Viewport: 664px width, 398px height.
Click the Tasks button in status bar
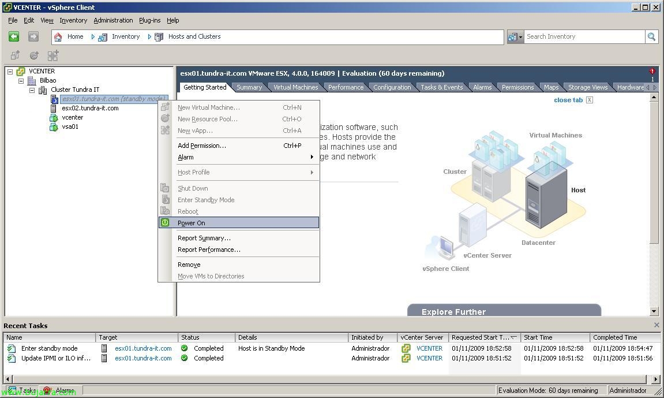click(x=22, y=390)
